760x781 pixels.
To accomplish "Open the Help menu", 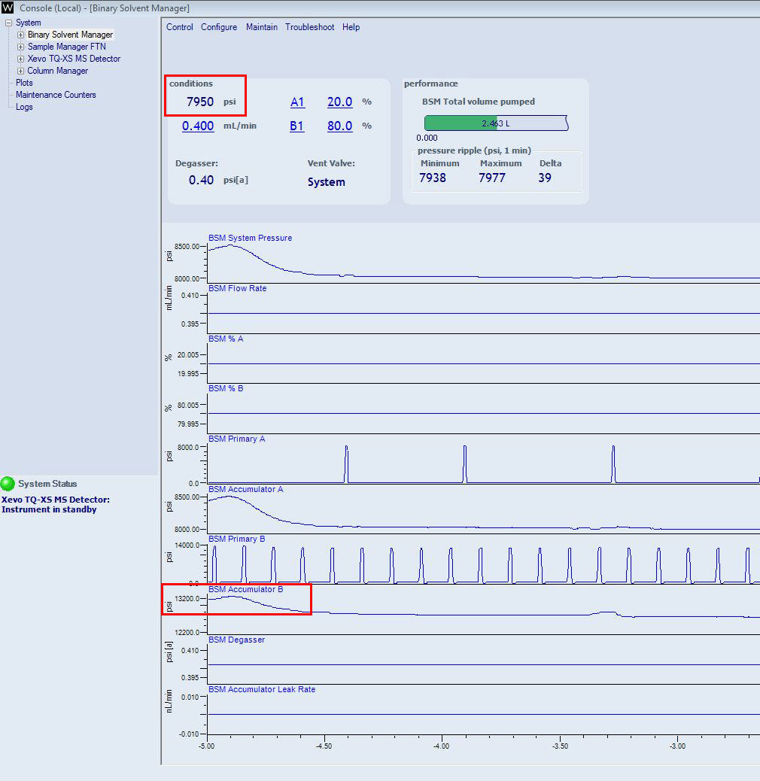I will (x=351, y=27).
